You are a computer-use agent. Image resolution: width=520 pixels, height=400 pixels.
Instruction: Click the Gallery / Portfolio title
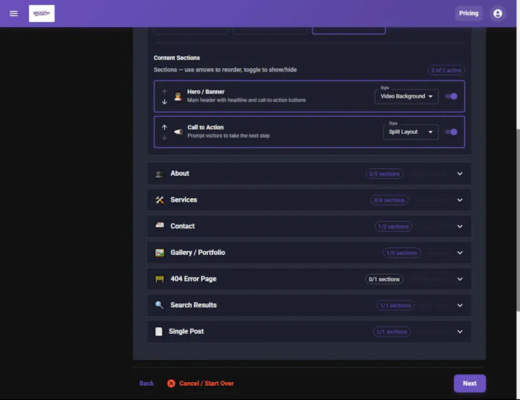[x=198, y=253]
